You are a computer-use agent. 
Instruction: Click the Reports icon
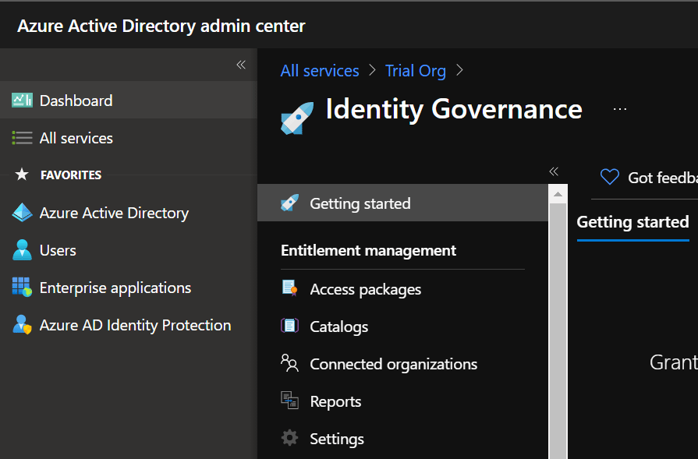click(x=289, y=401)
